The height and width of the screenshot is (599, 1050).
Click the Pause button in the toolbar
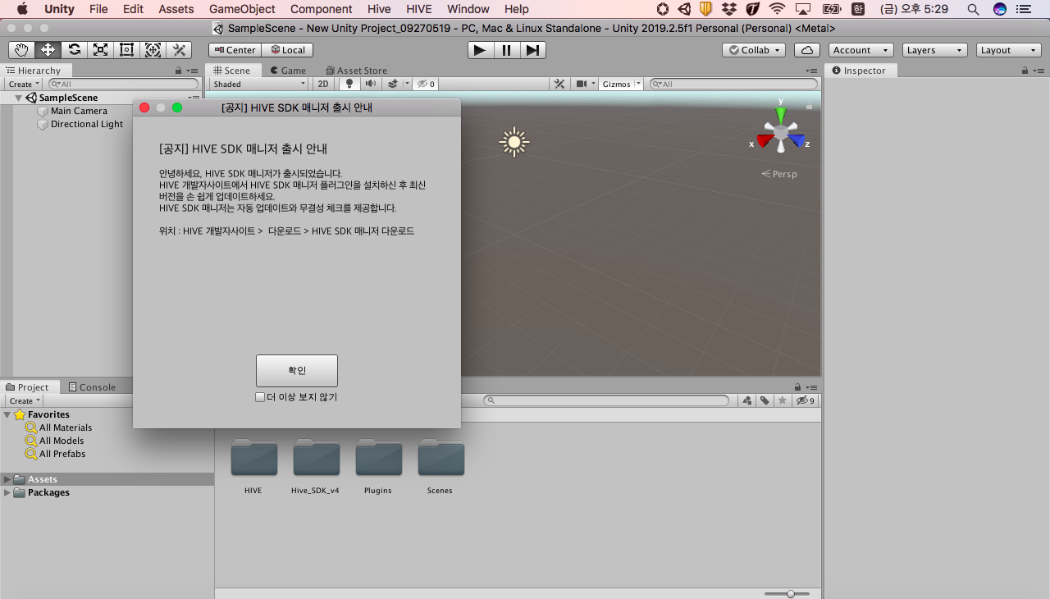coord(507,50)
